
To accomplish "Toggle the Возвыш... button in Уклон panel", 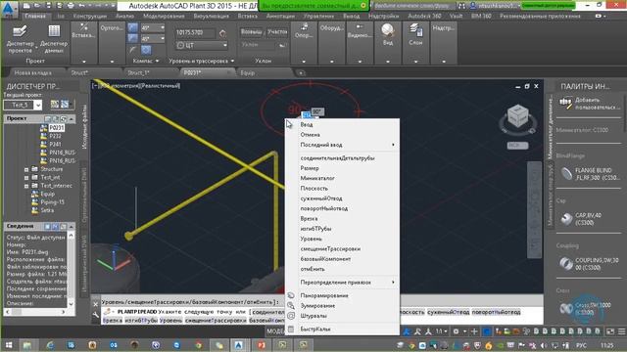I will pos(252,32).
